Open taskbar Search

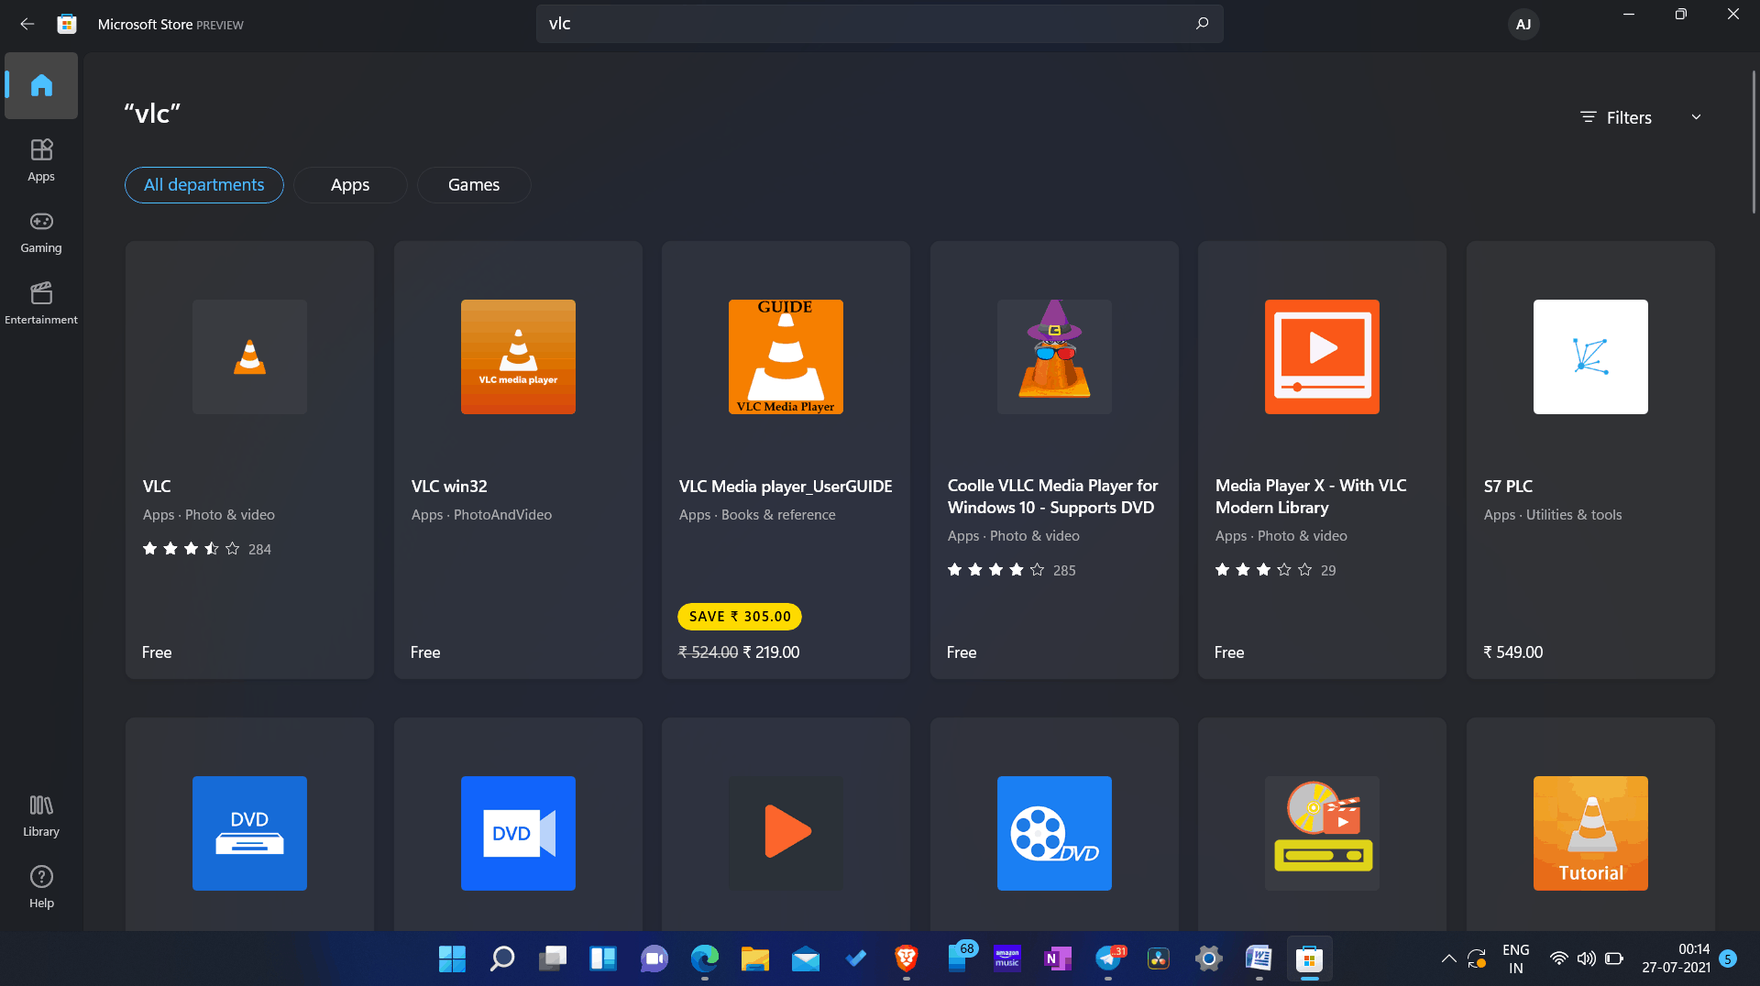click(502, 959)
